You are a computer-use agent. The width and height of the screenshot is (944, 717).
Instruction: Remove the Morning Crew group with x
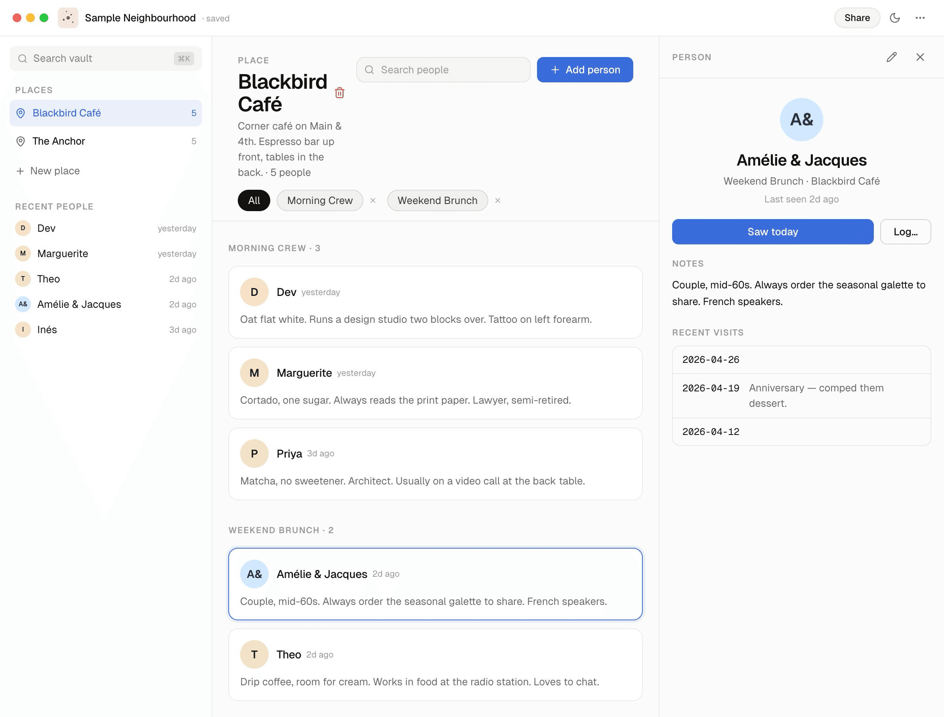pos(373,200)
